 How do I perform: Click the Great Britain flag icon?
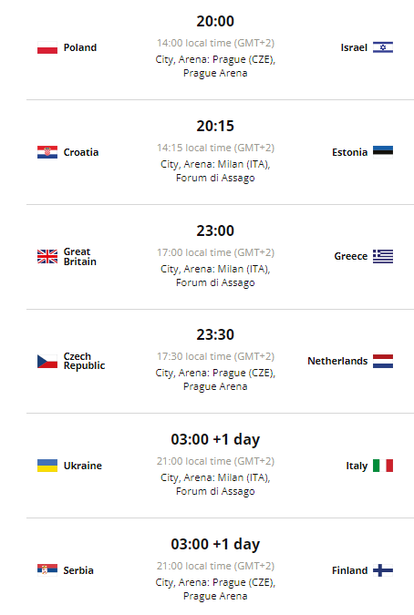coord(47,257)
